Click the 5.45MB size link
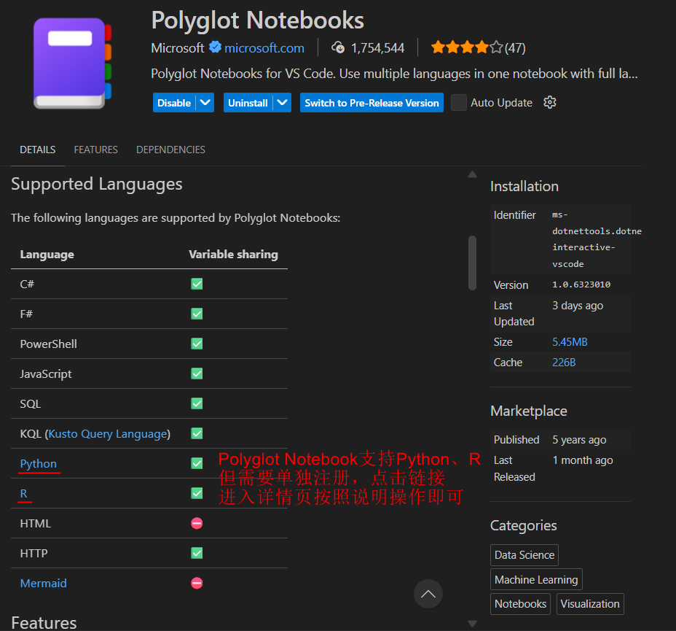676x631 pixels. tap(570, 342)
